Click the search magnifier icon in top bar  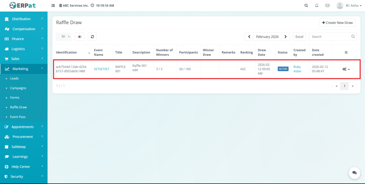click(306, 6)
